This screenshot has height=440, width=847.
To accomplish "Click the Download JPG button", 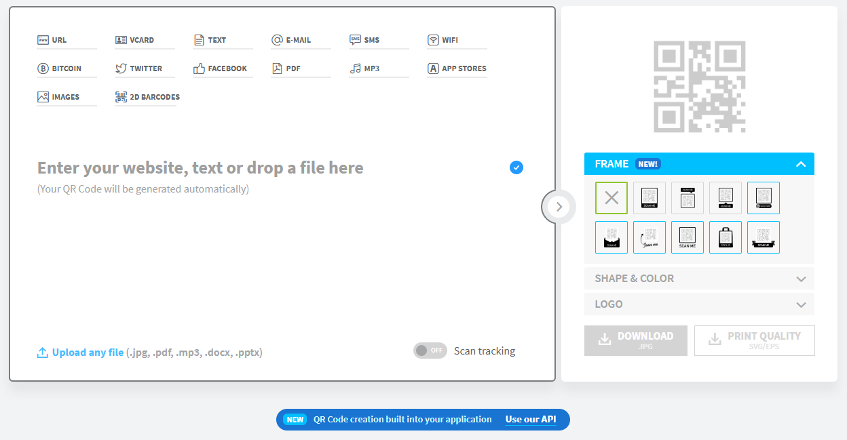I will click(636, 340).
